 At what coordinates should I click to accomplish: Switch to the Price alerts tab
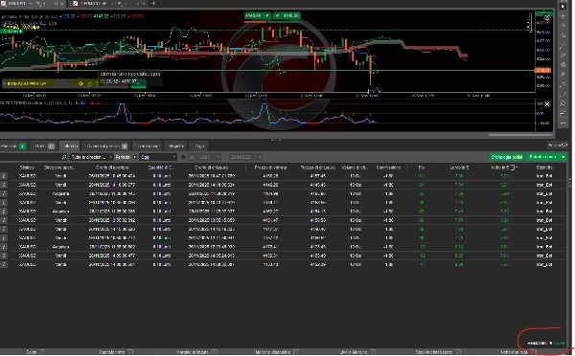pos(106,146)
